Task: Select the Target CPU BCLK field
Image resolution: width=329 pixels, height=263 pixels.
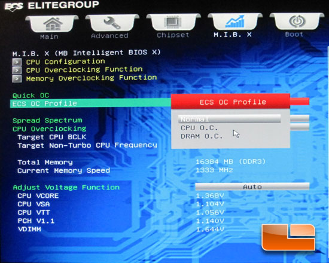Action: pyautogui.click(x=52, y=137)
